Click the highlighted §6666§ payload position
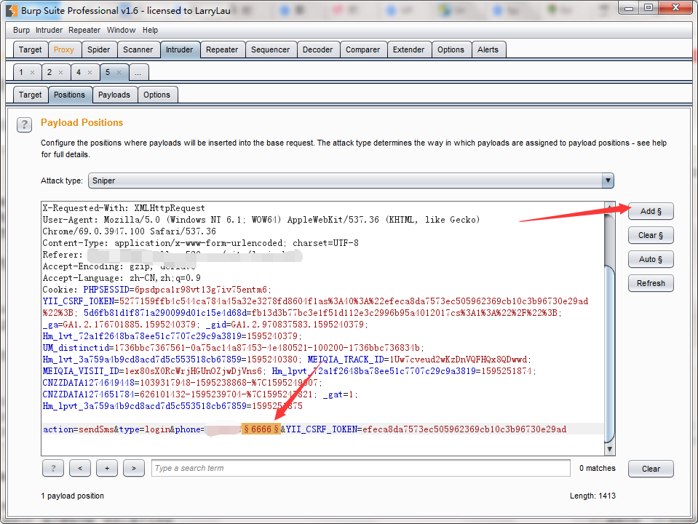 tap(261, 429)
